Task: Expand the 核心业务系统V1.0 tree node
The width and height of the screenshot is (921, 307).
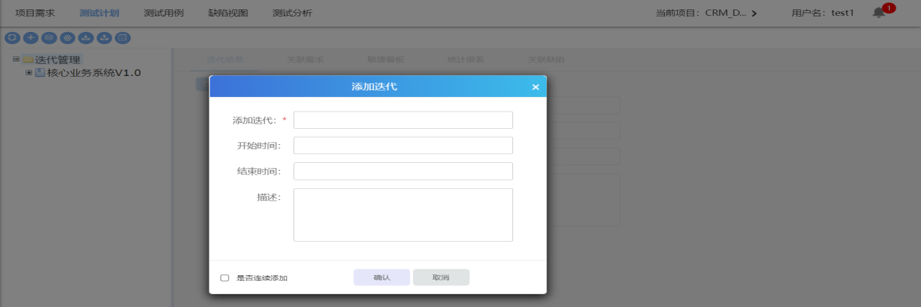Action: click(x=29, y=72)
